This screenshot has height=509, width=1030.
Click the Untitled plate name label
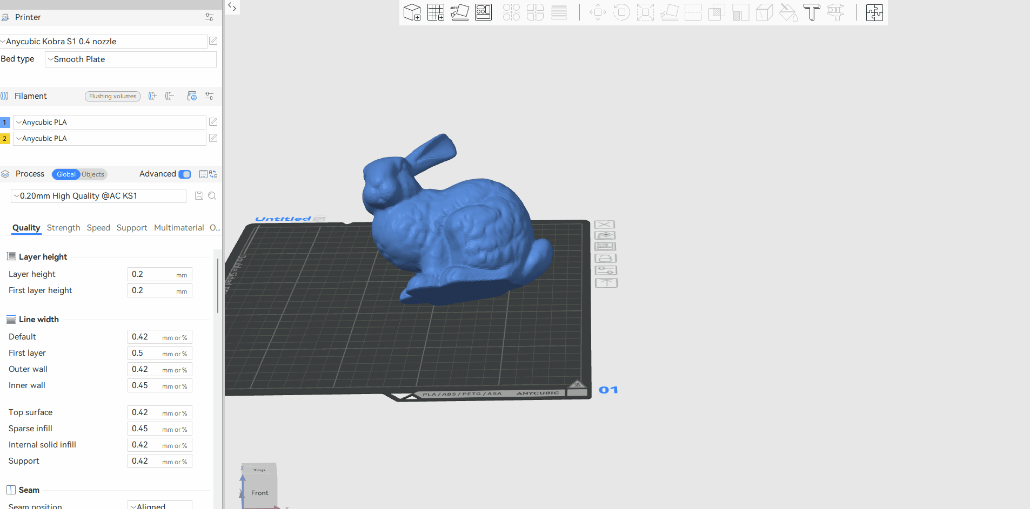(283, 219)
